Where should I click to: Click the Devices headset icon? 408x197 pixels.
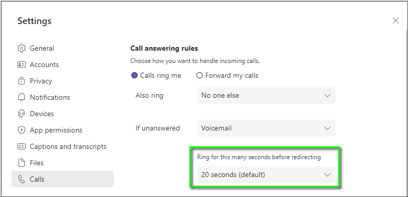coord(22,114)
